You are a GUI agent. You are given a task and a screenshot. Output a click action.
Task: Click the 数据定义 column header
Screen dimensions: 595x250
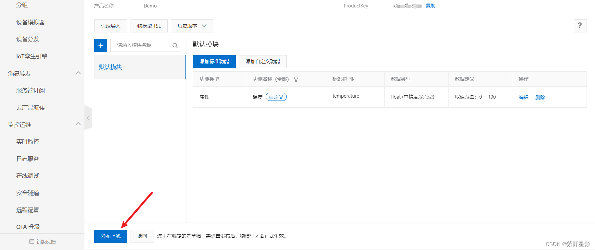465,79
